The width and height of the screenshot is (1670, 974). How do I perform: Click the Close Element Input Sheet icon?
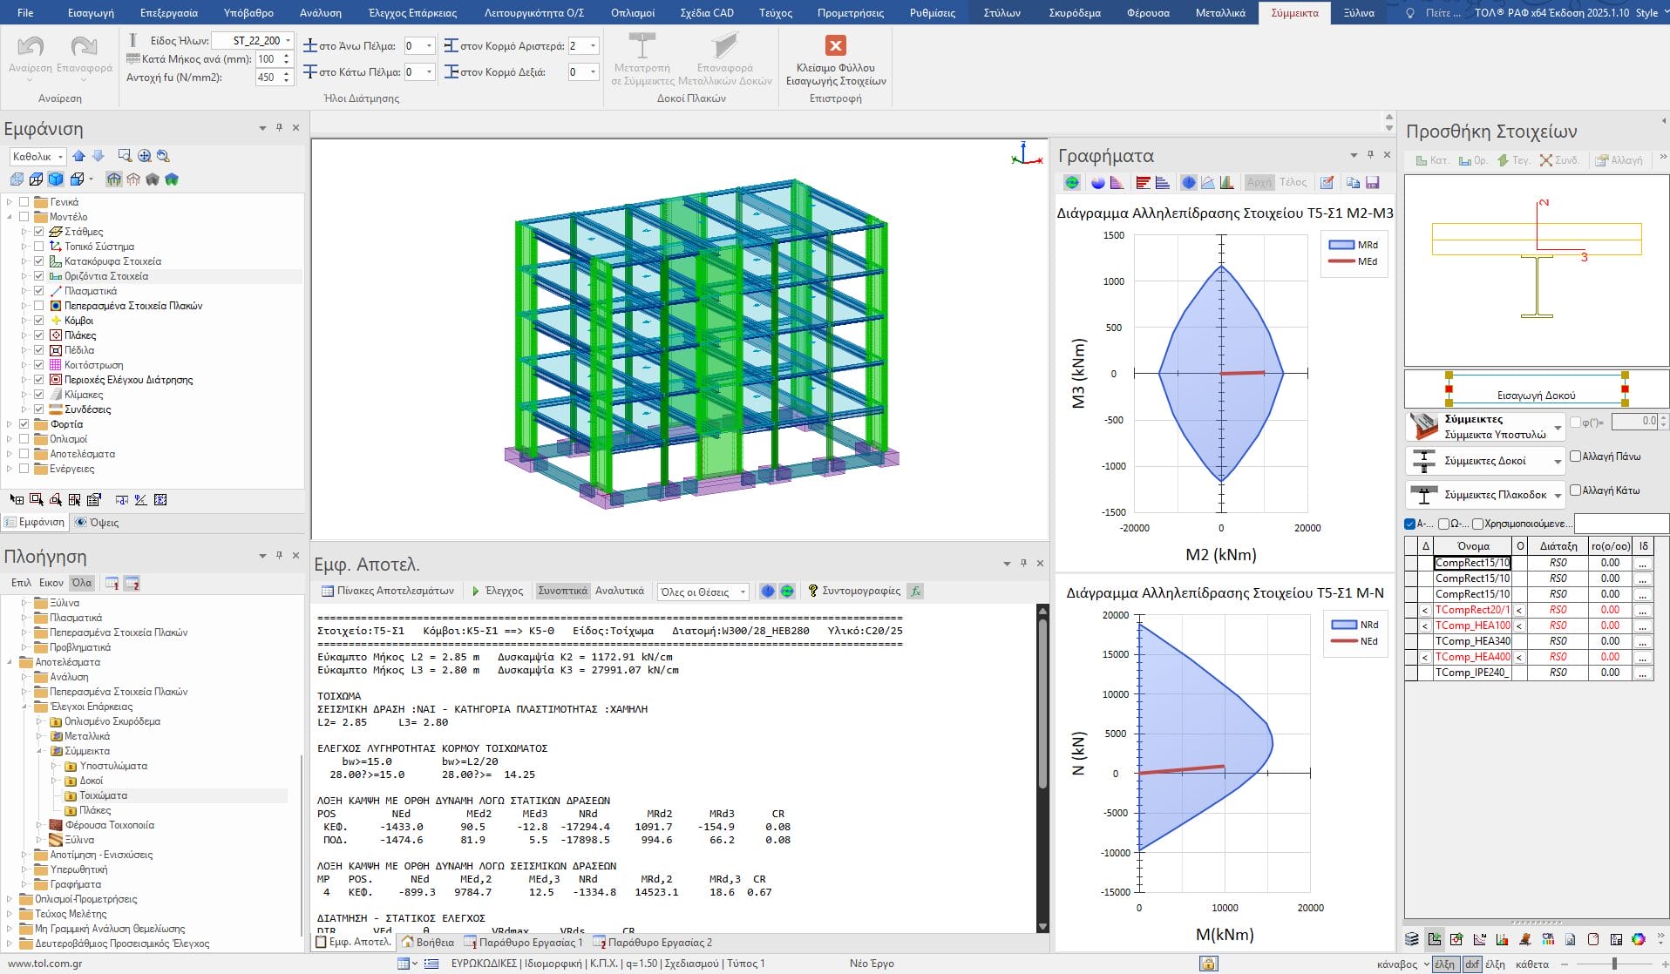click(x=835, y=46)
